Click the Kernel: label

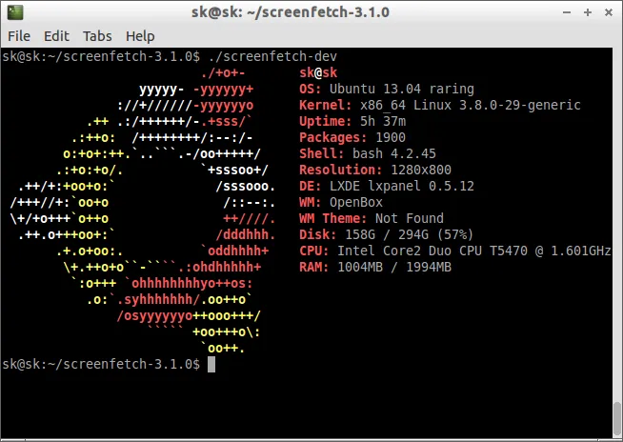(326, 105)
